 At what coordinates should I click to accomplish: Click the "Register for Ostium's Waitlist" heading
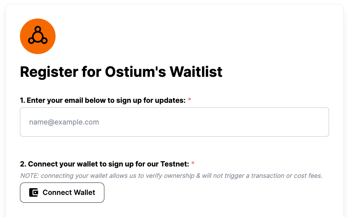(x=121, y=72)
